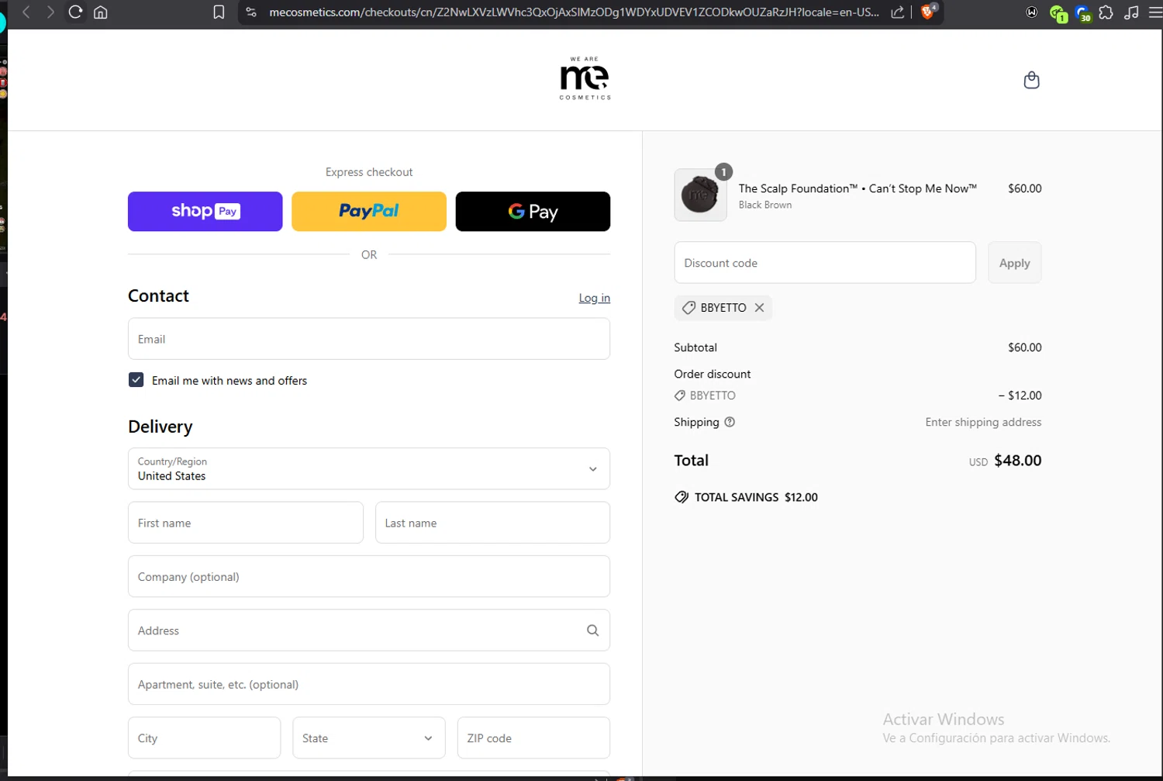Open the State dropdown
Image resolution: width=1163 pixels, height=781 pixels.
tap(369, 738)
